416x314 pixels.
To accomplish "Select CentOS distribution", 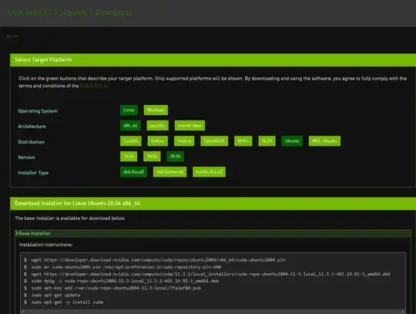I will tap(131, 140).
